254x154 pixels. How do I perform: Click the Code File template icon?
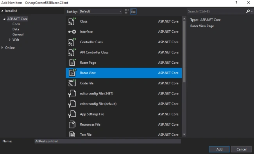tap(72, 83)
